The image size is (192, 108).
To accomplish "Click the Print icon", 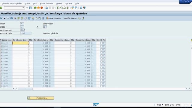I will tap(47, 8).
